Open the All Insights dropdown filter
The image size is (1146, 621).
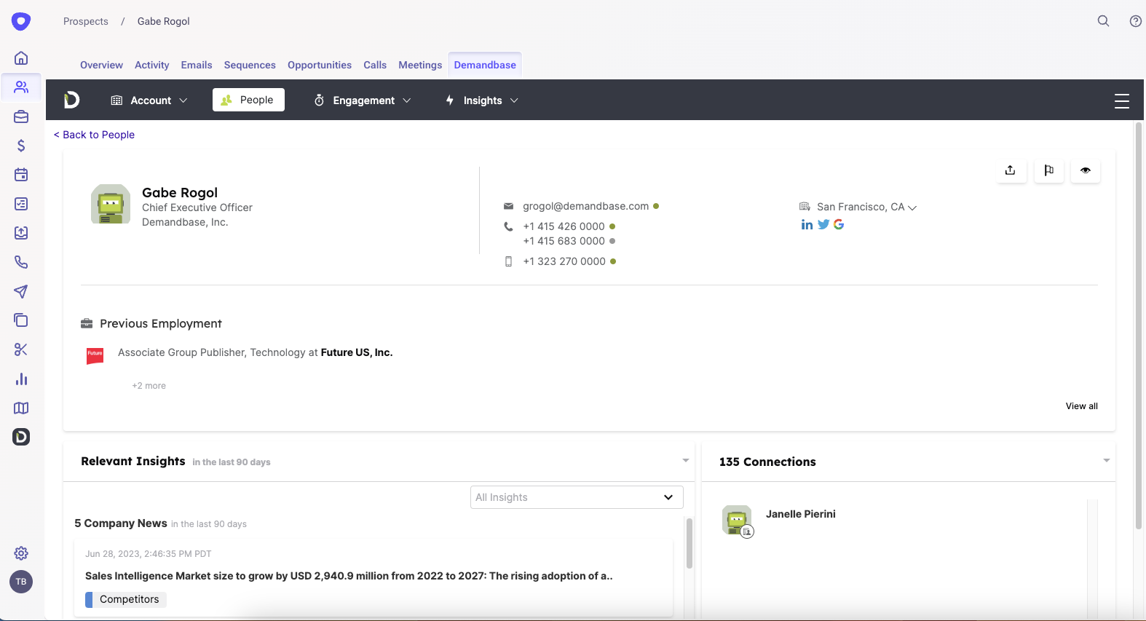[577, 497]
